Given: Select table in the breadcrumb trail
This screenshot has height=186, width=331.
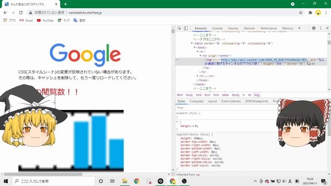Looking at the screenshot, I should [x=225, y=95].
